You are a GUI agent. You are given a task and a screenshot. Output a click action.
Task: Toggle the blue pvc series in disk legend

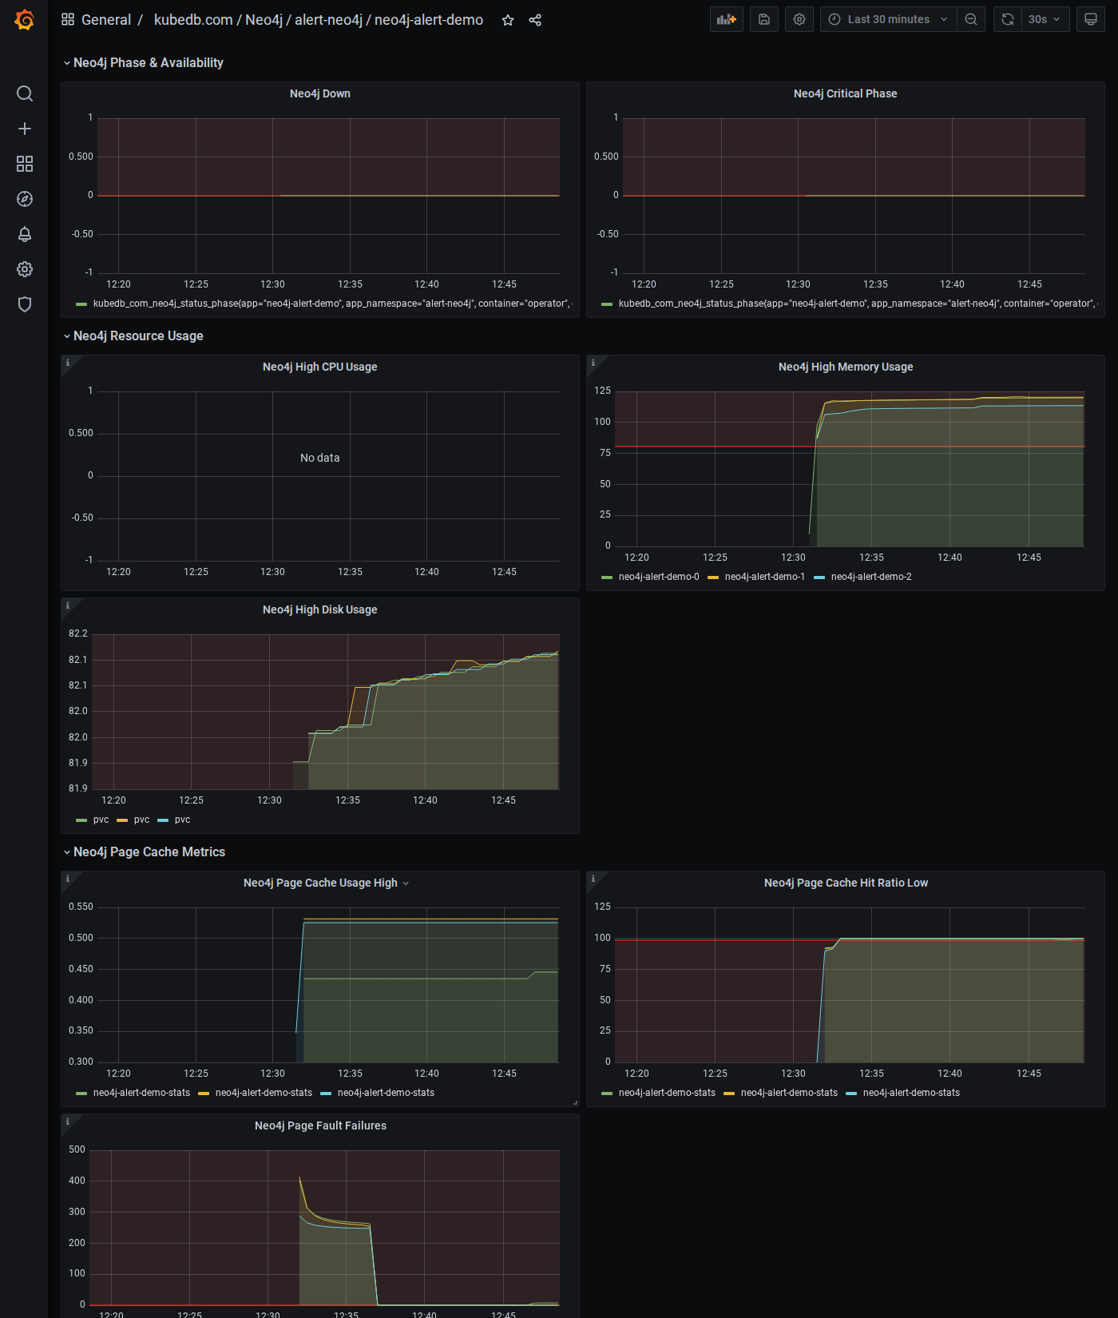[182, 820]
